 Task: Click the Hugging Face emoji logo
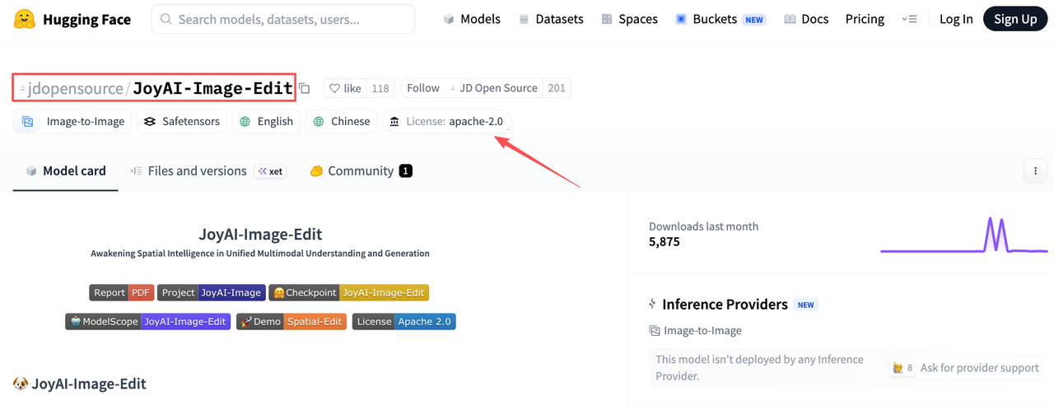[x=25, y=19]
